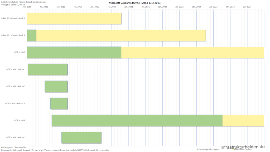The height and width of the screenshot is (152, 270).
Task: Select the Jan. 2021 axis label
Action: [129, 7]
